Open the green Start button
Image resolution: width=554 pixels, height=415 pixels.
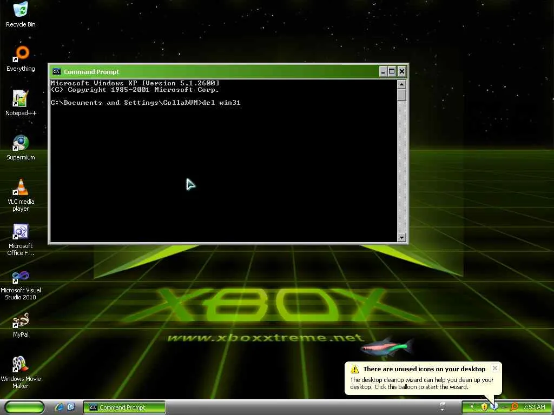pos(25,407)
